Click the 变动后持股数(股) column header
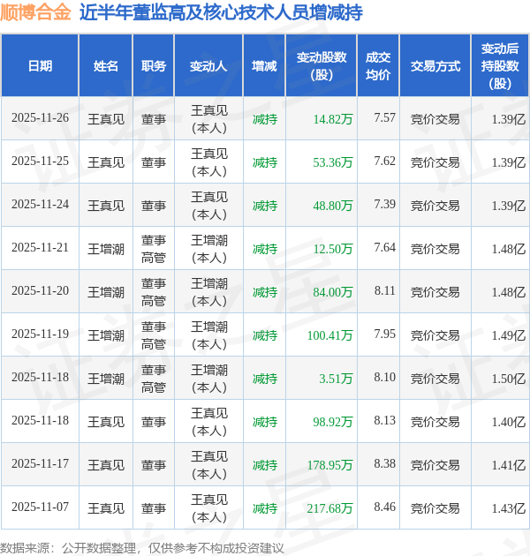The width and height of the screenshot is (530, 556). pyautogui.click(x=500, y=66)
